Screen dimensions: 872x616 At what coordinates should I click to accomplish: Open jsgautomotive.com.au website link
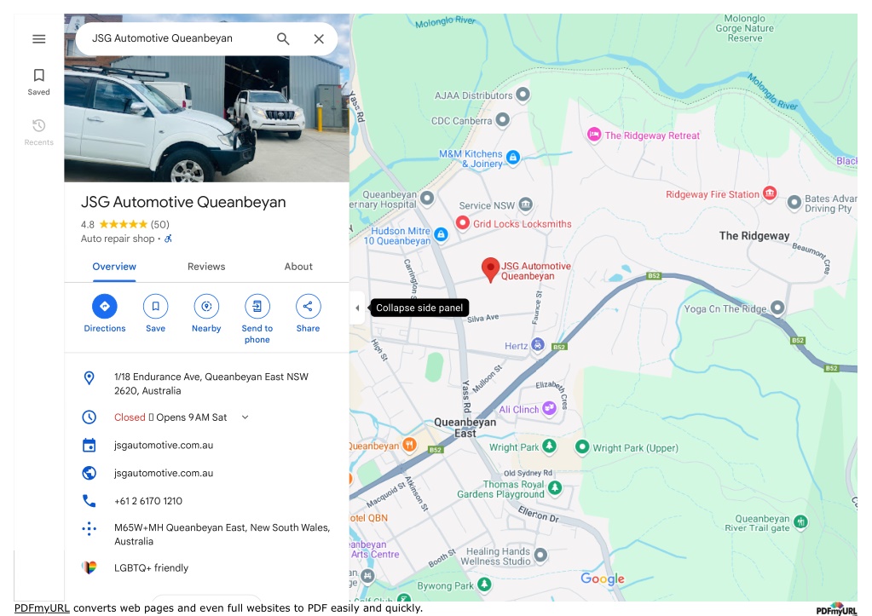click(x=164, y=473)
